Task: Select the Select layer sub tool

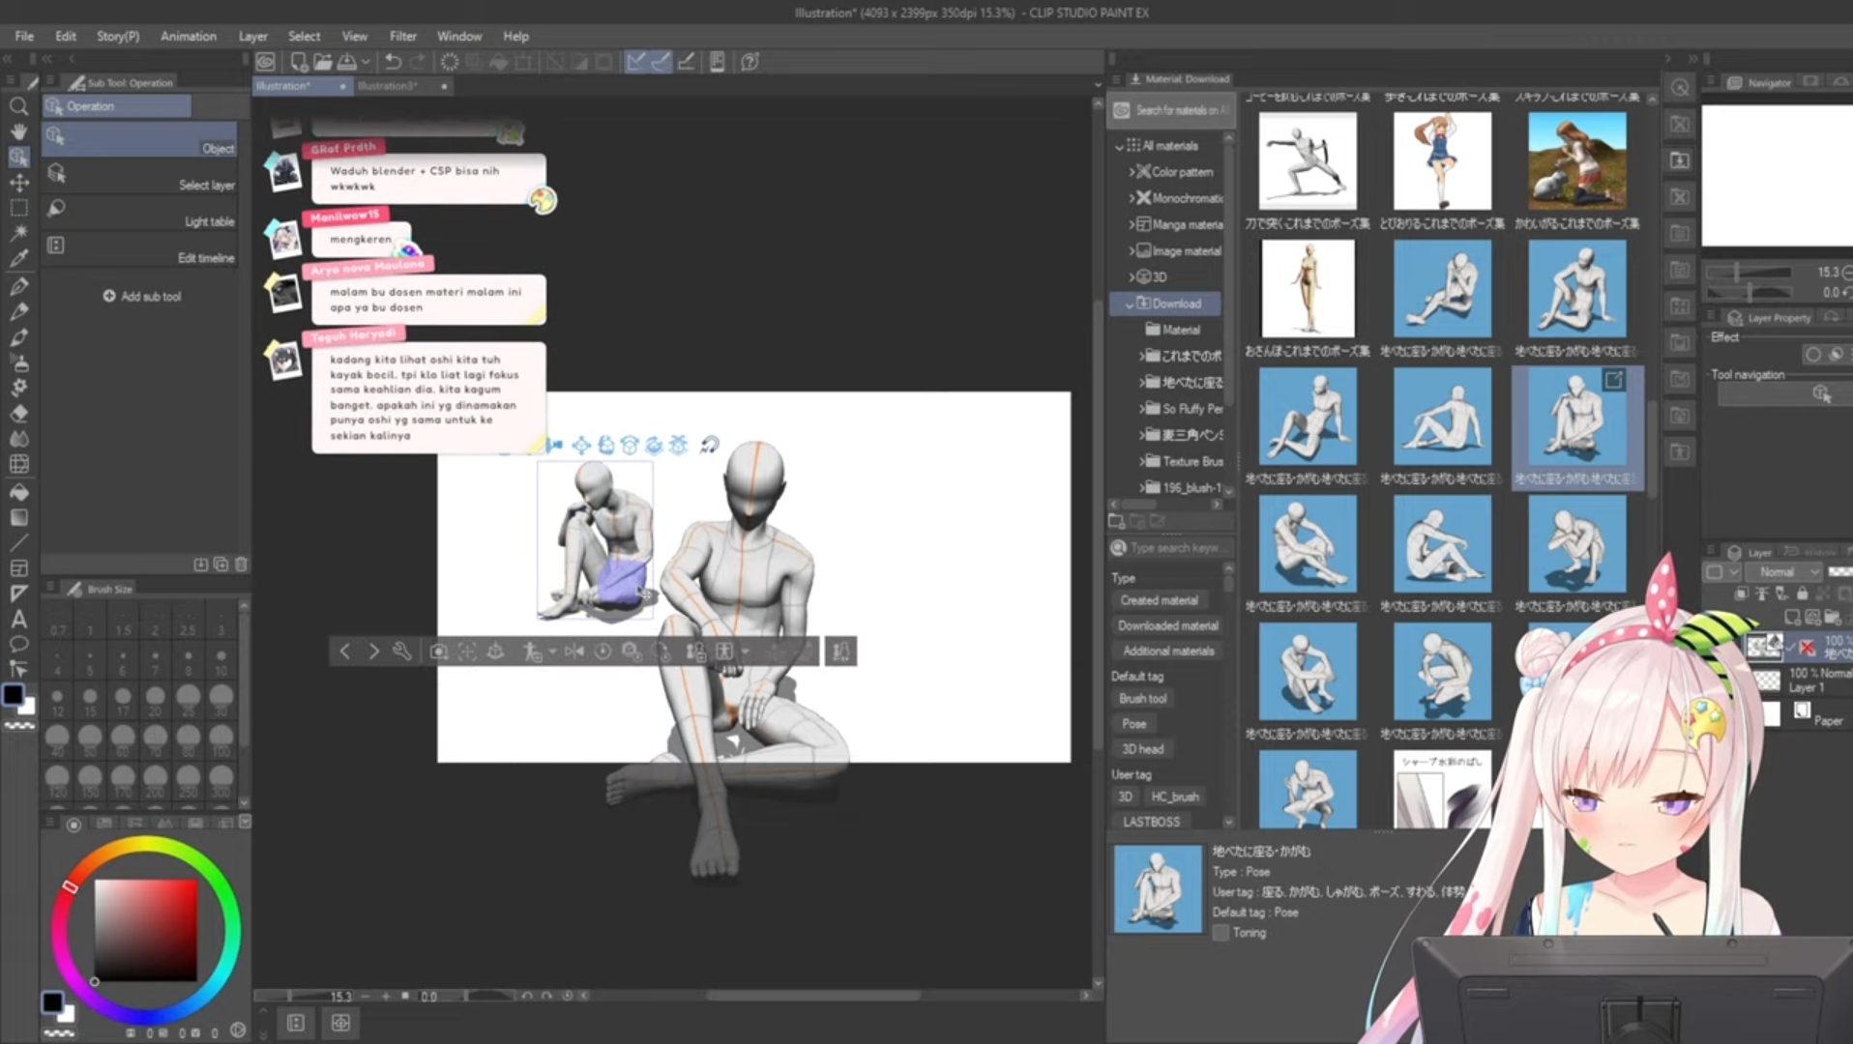Action: 140,176
